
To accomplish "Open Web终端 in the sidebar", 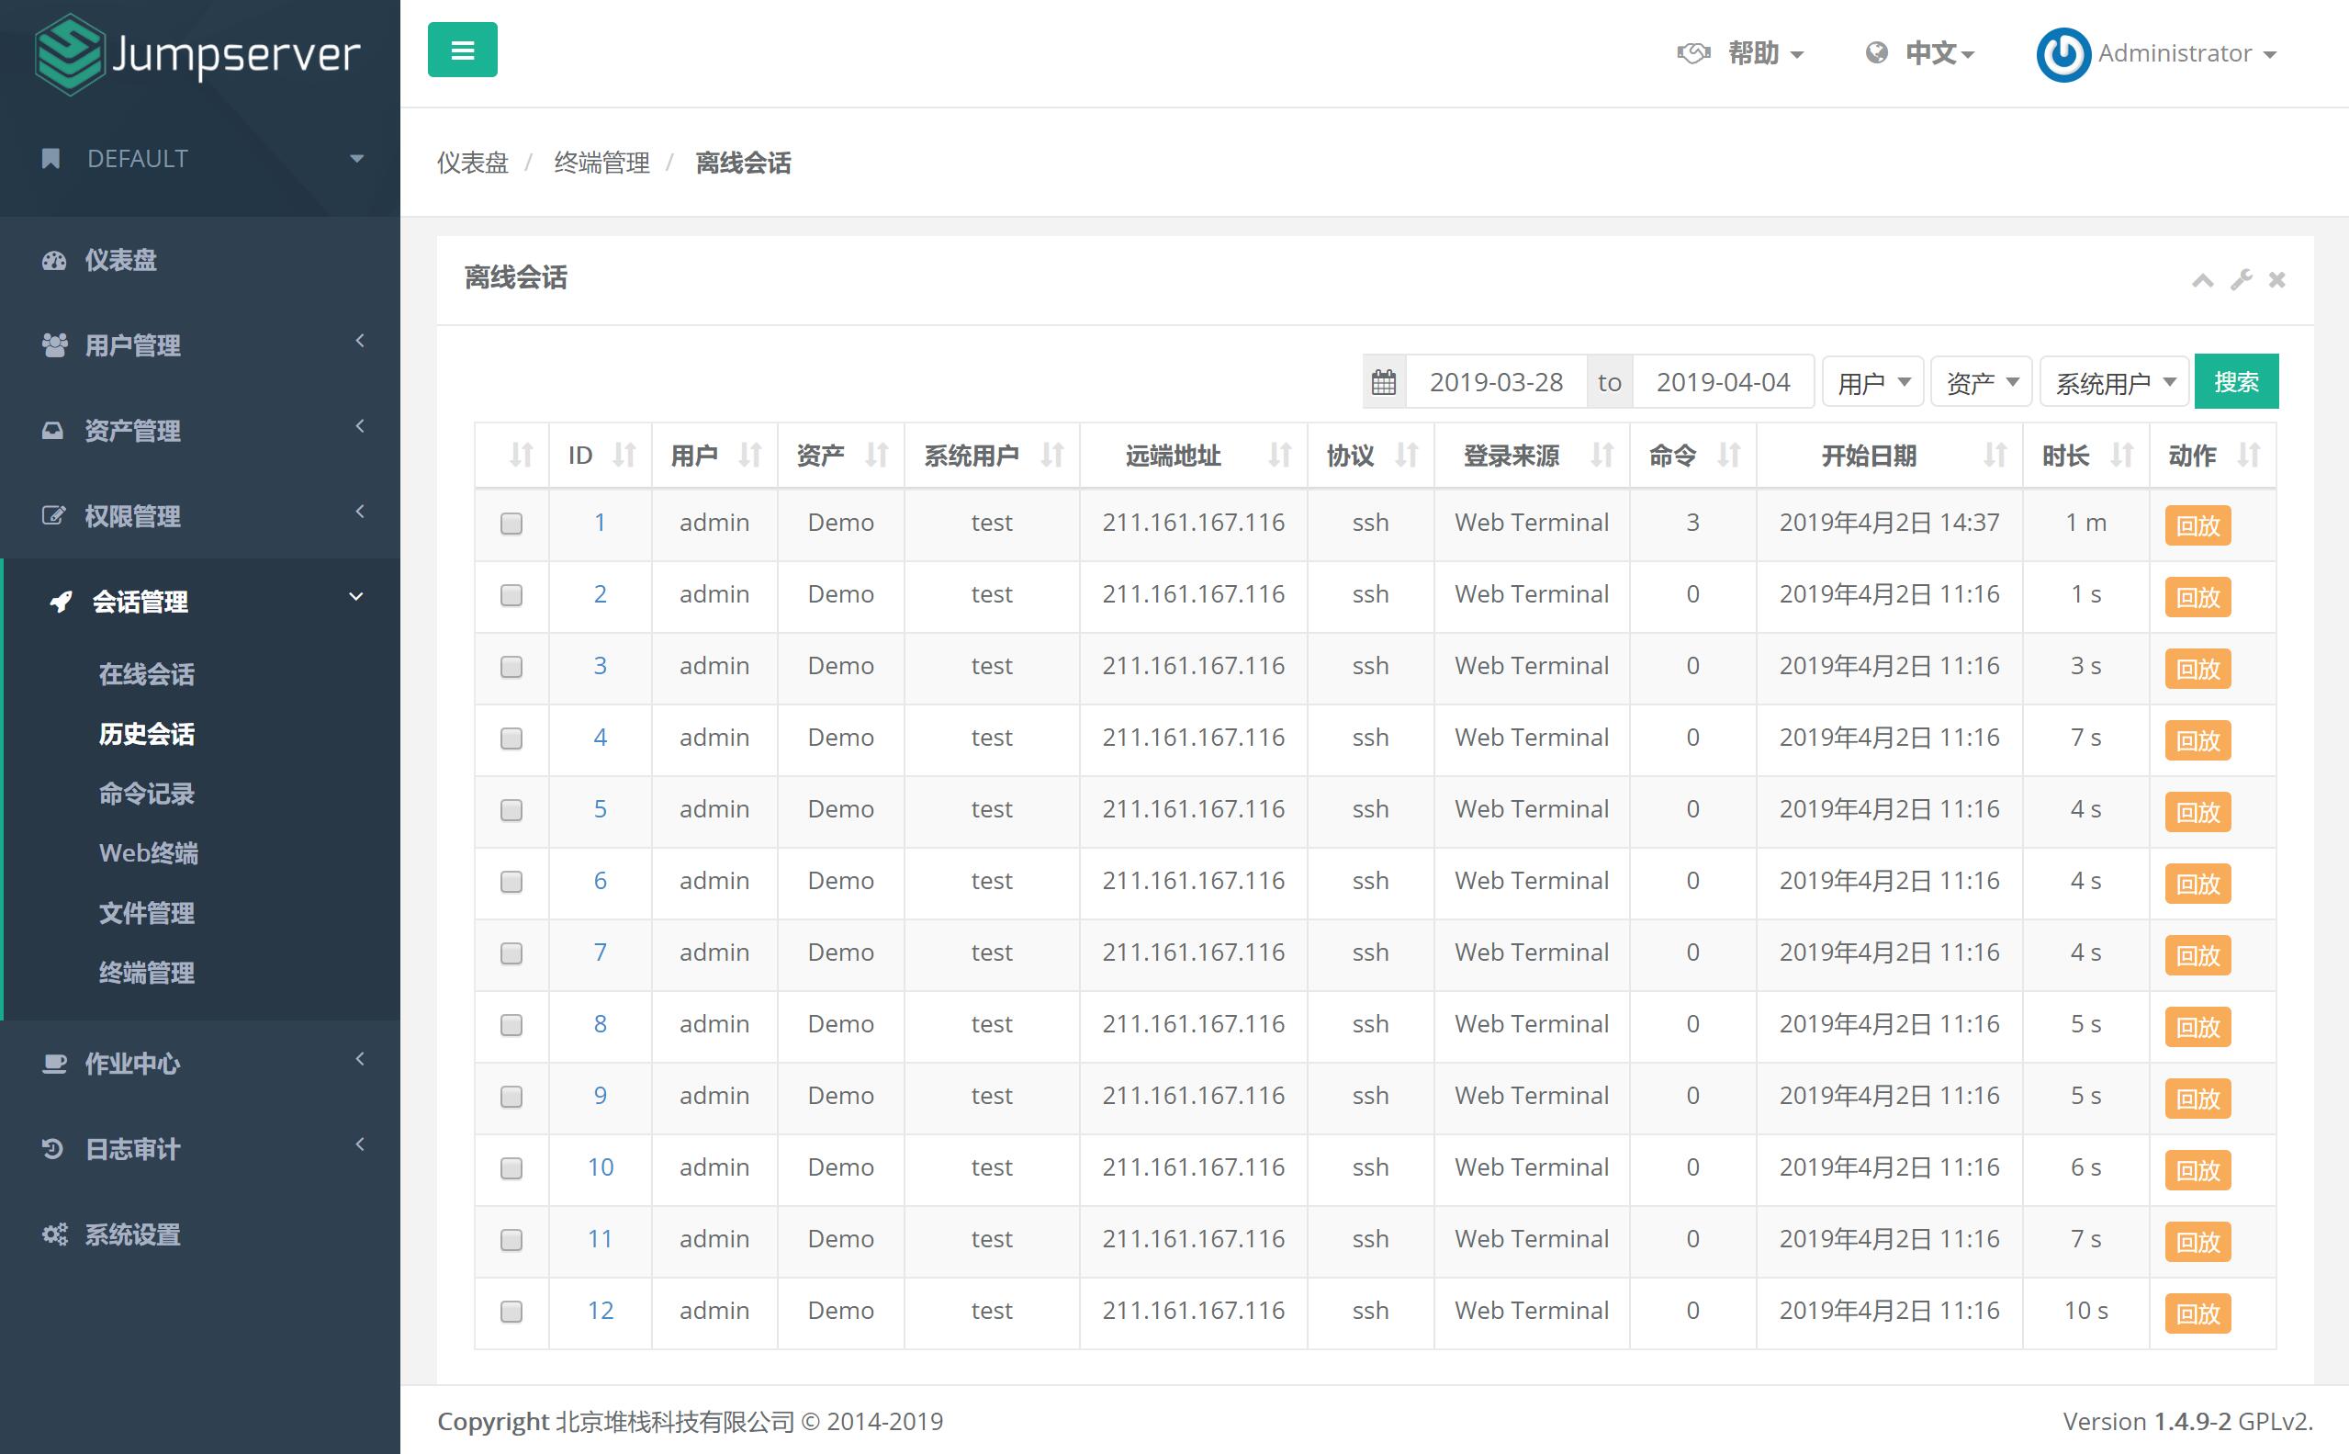I will pyautogui.click(x=148, y=853).
